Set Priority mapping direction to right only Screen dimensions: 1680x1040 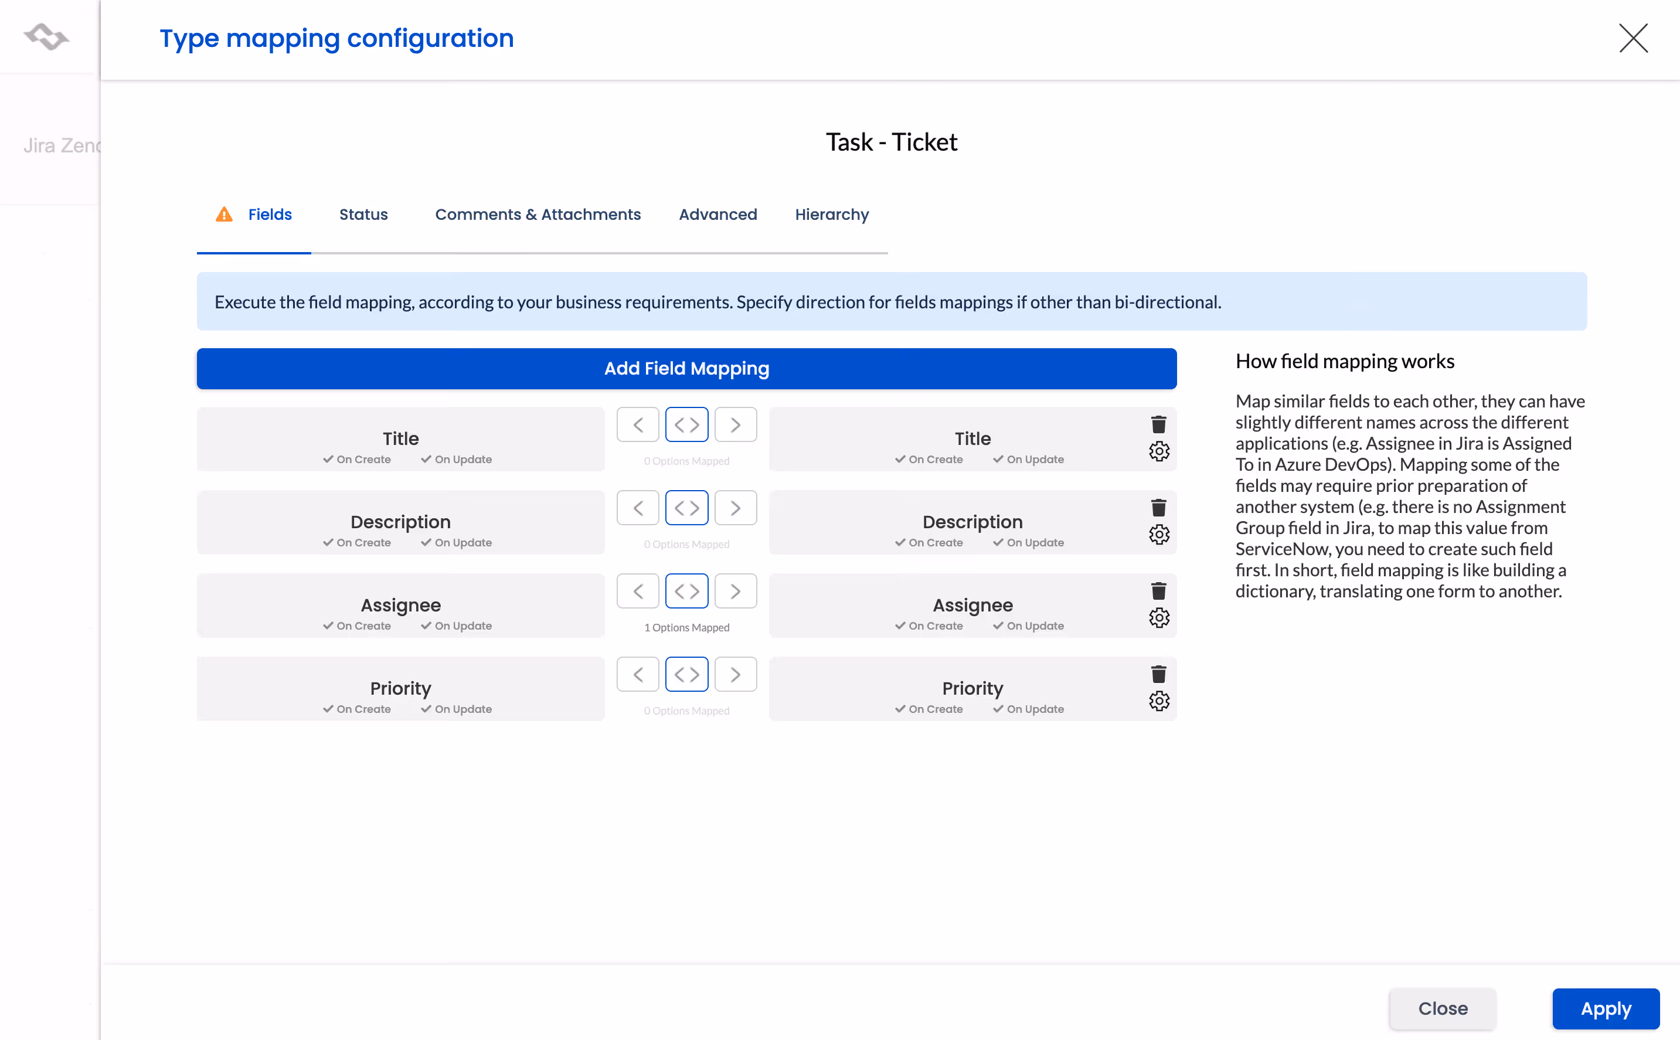point(735,675)
